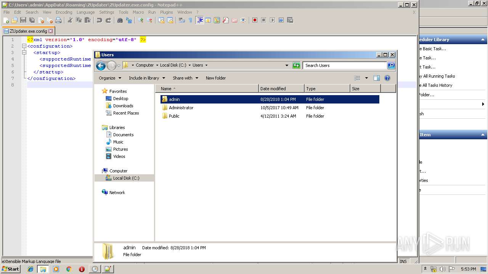Click the Save All toolbar icon
Viewport: 488px width, 274px height.
(32, 20)
